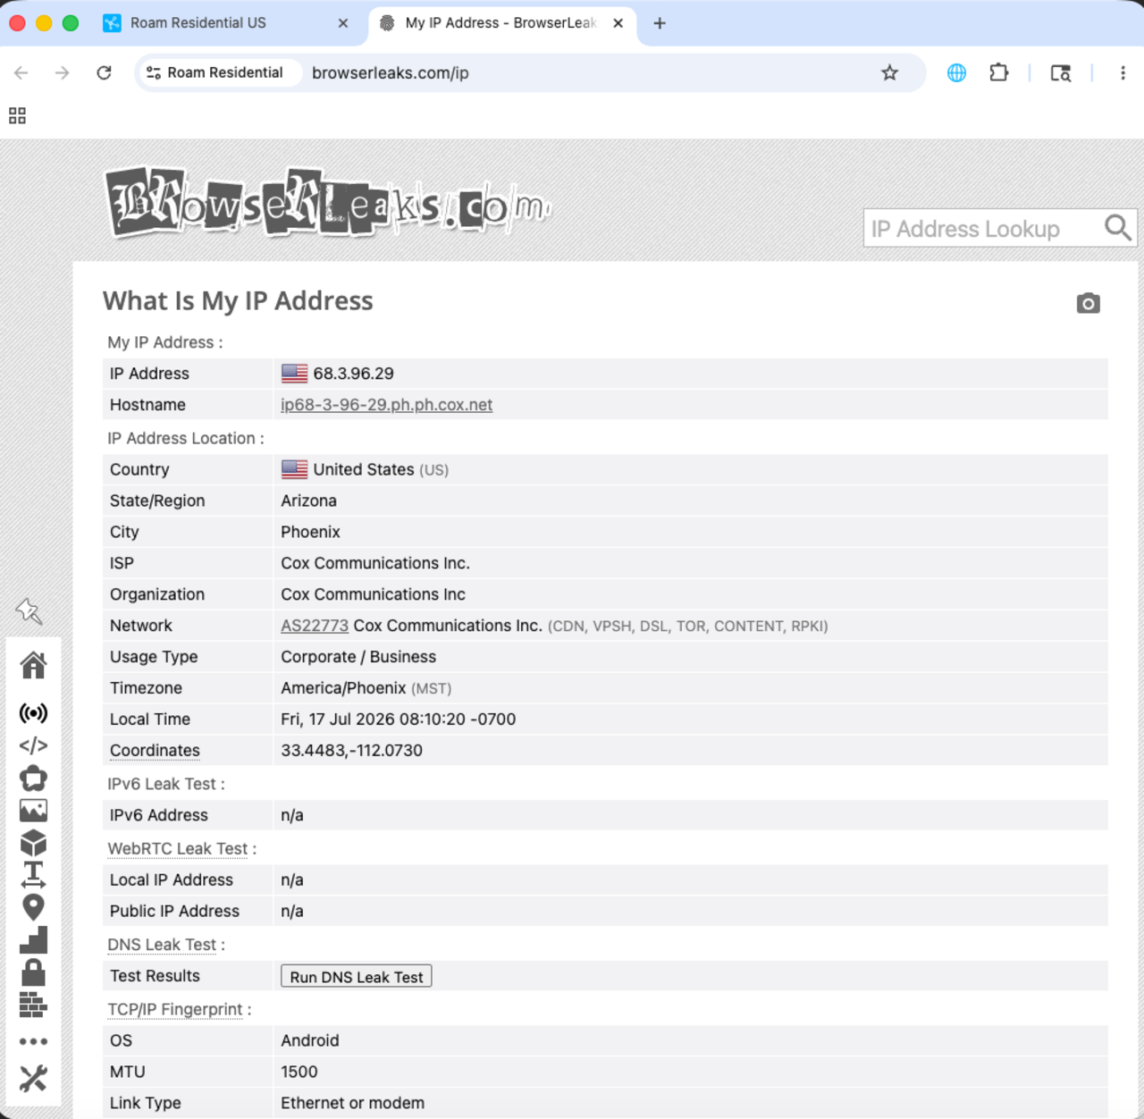Click the MTU value 1500
The image size is (1144, 1119).
pos(299,1072)
